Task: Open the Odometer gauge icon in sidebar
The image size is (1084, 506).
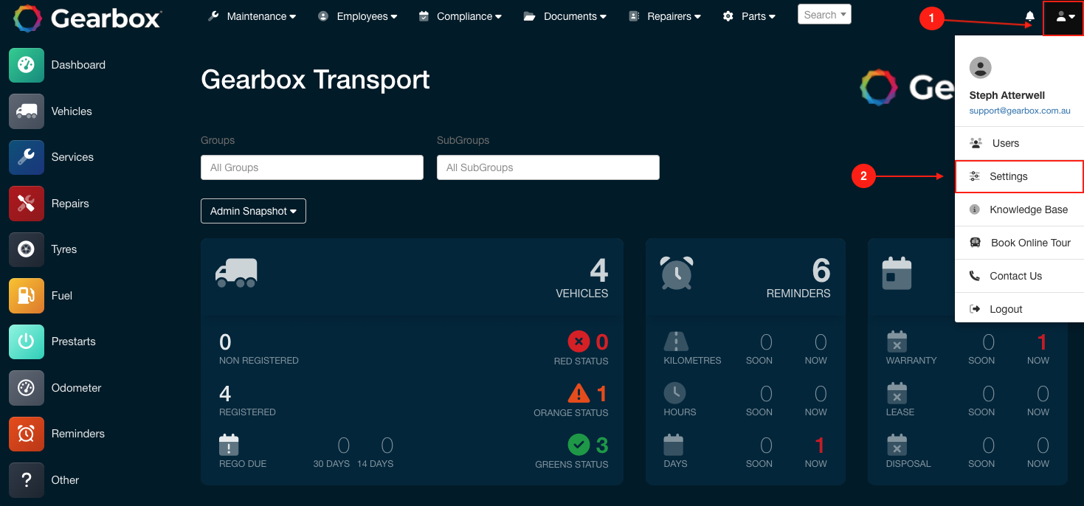Action: point(27,388)
